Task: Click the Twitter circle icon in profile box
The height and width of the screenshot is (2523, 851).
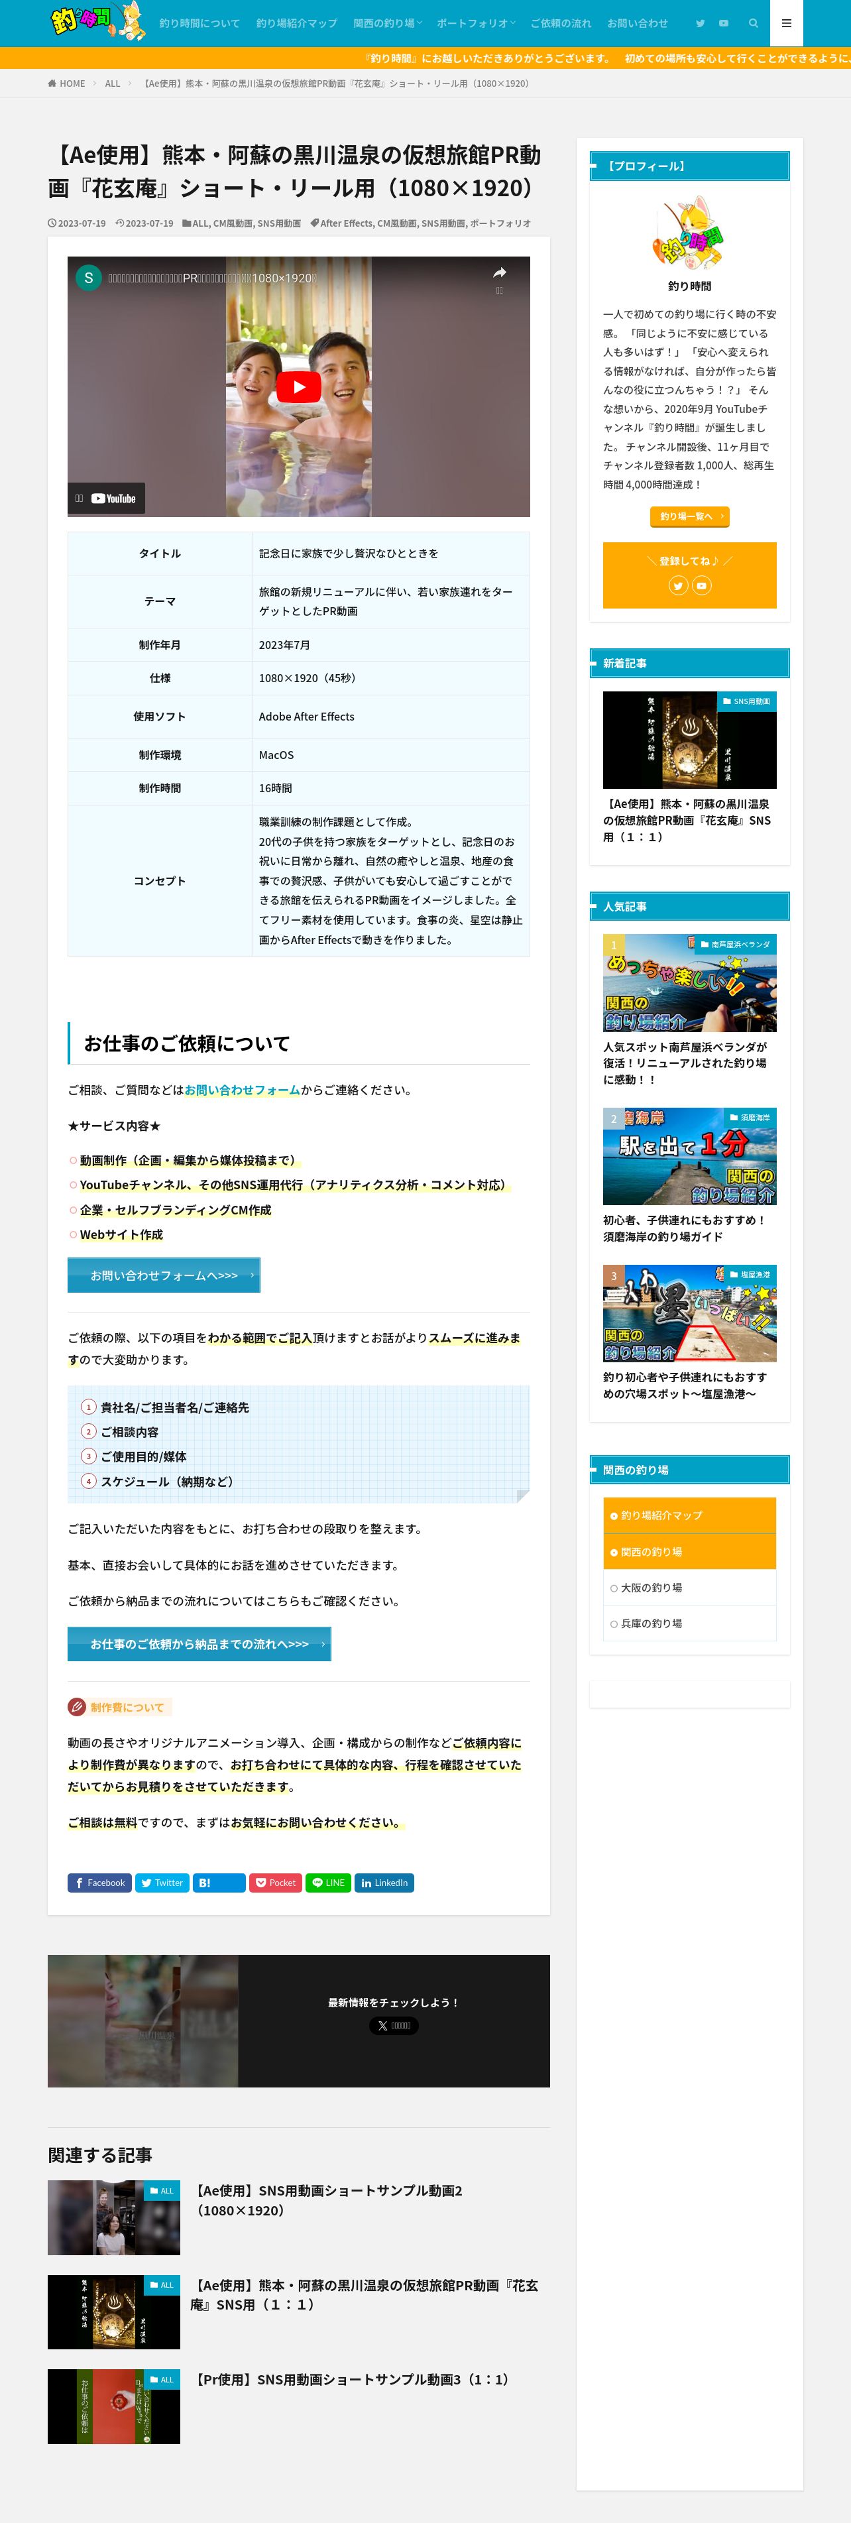Action: coord(677,586)
